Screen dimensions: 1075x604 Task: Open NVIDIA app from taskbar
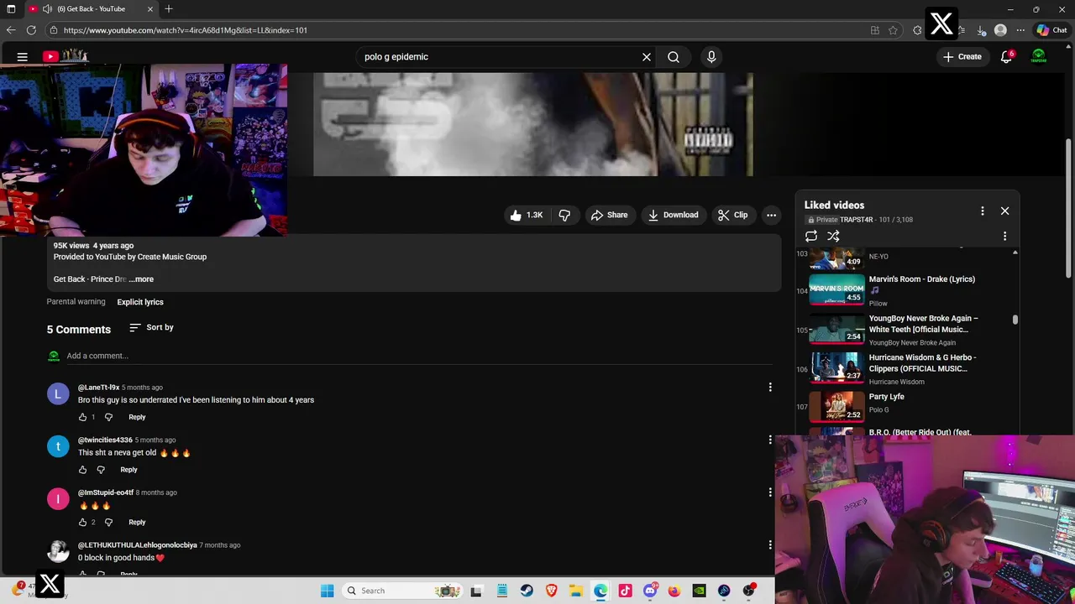click(699, 591)
